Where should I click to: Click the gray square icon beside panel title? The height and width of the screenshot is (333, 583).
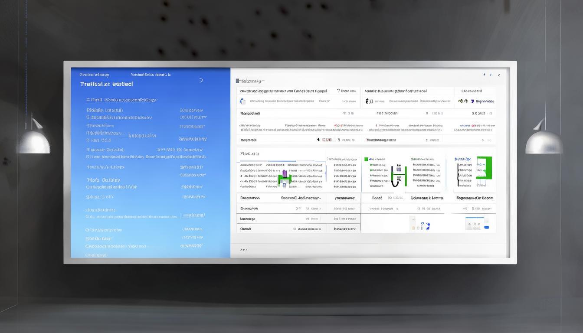(x=238, y=81)
